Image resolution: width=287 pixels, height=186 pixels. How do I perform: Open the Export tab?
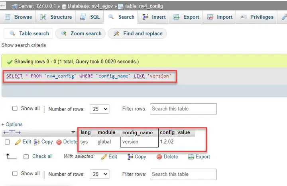(x=186, y=17)
